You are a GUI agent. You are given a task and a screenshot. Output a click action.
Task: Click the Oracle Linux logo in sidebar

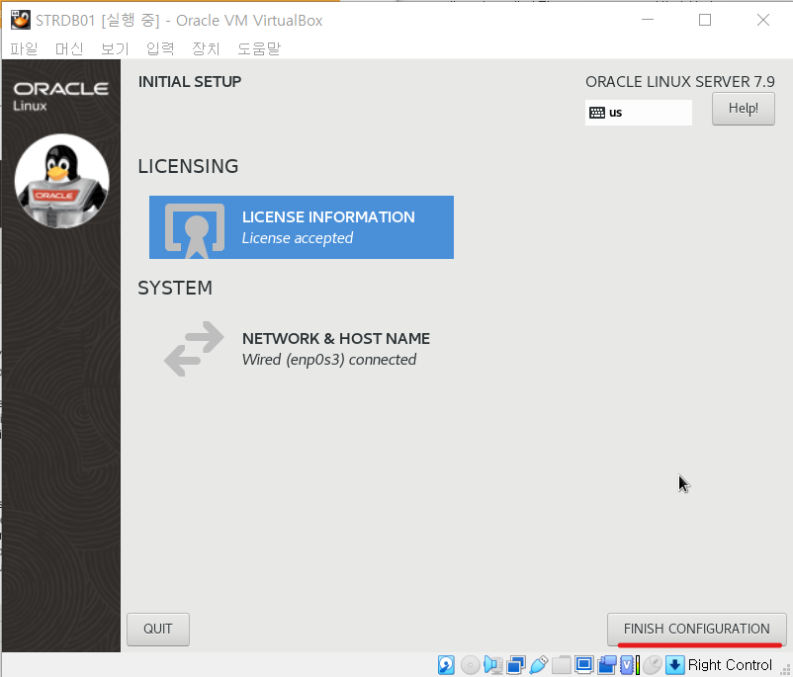[60, 96]
